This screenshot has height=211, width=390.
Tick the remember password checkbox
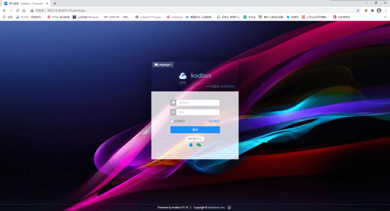click(x=172, y=121)
